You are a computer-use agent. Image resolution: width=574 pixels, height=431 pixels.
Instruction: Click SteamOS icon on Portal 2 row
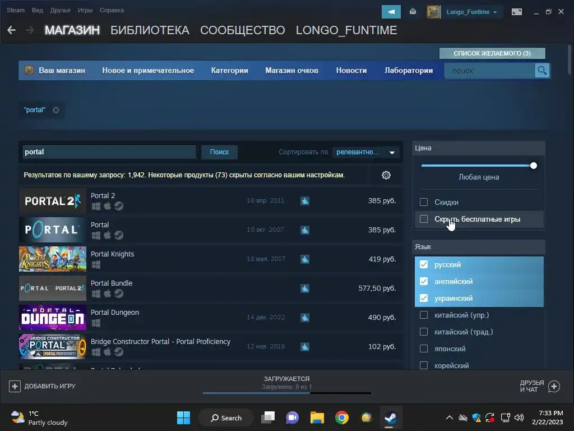pos(119,206)
